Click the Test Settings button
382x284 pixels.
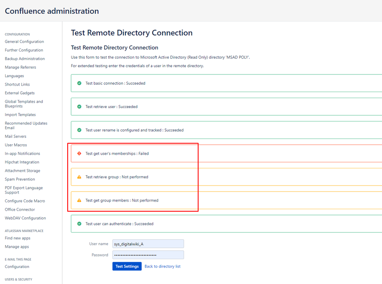pyautogui.click(x=127, y=266)
